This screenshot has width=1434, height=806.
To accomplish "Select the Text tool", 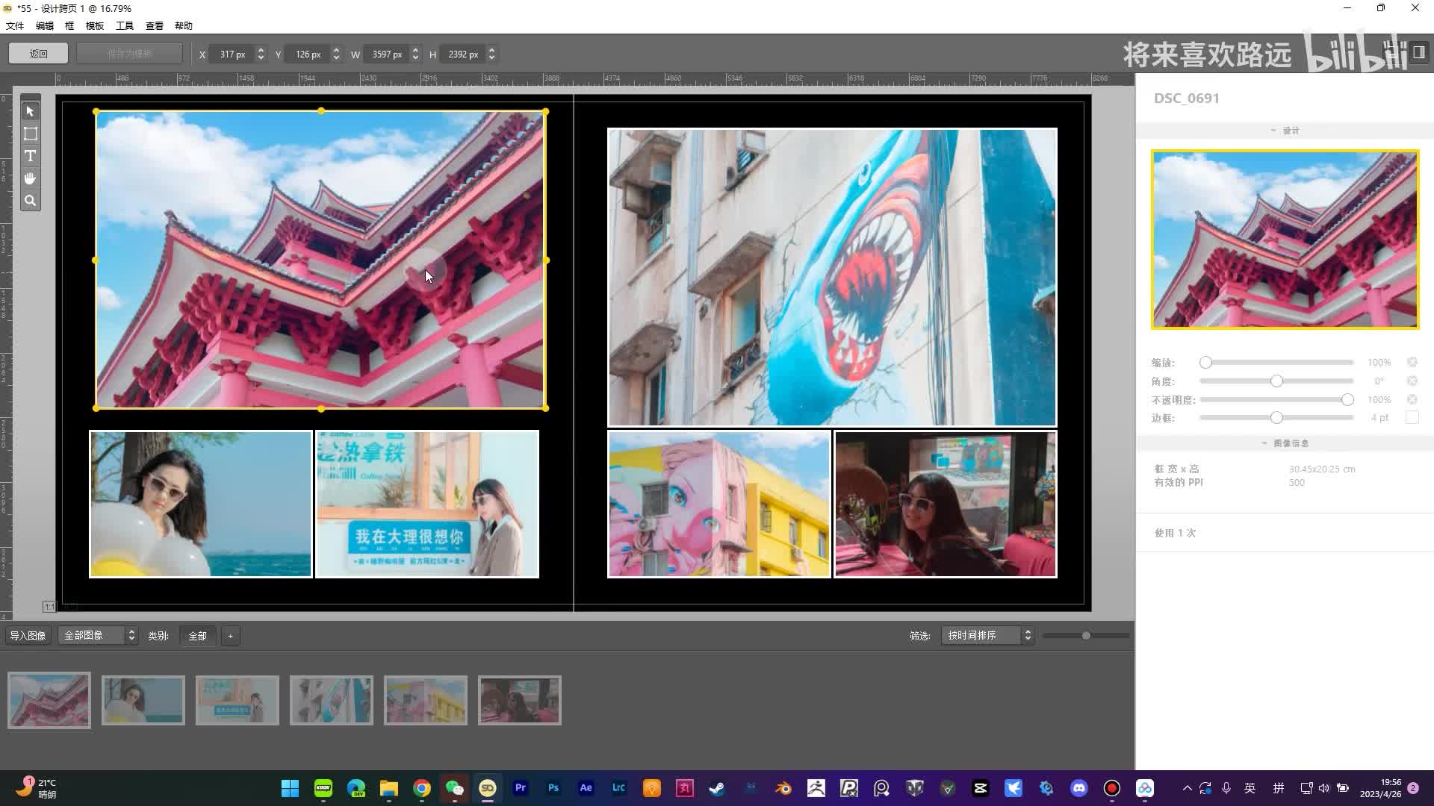I will tap(30, 156).
